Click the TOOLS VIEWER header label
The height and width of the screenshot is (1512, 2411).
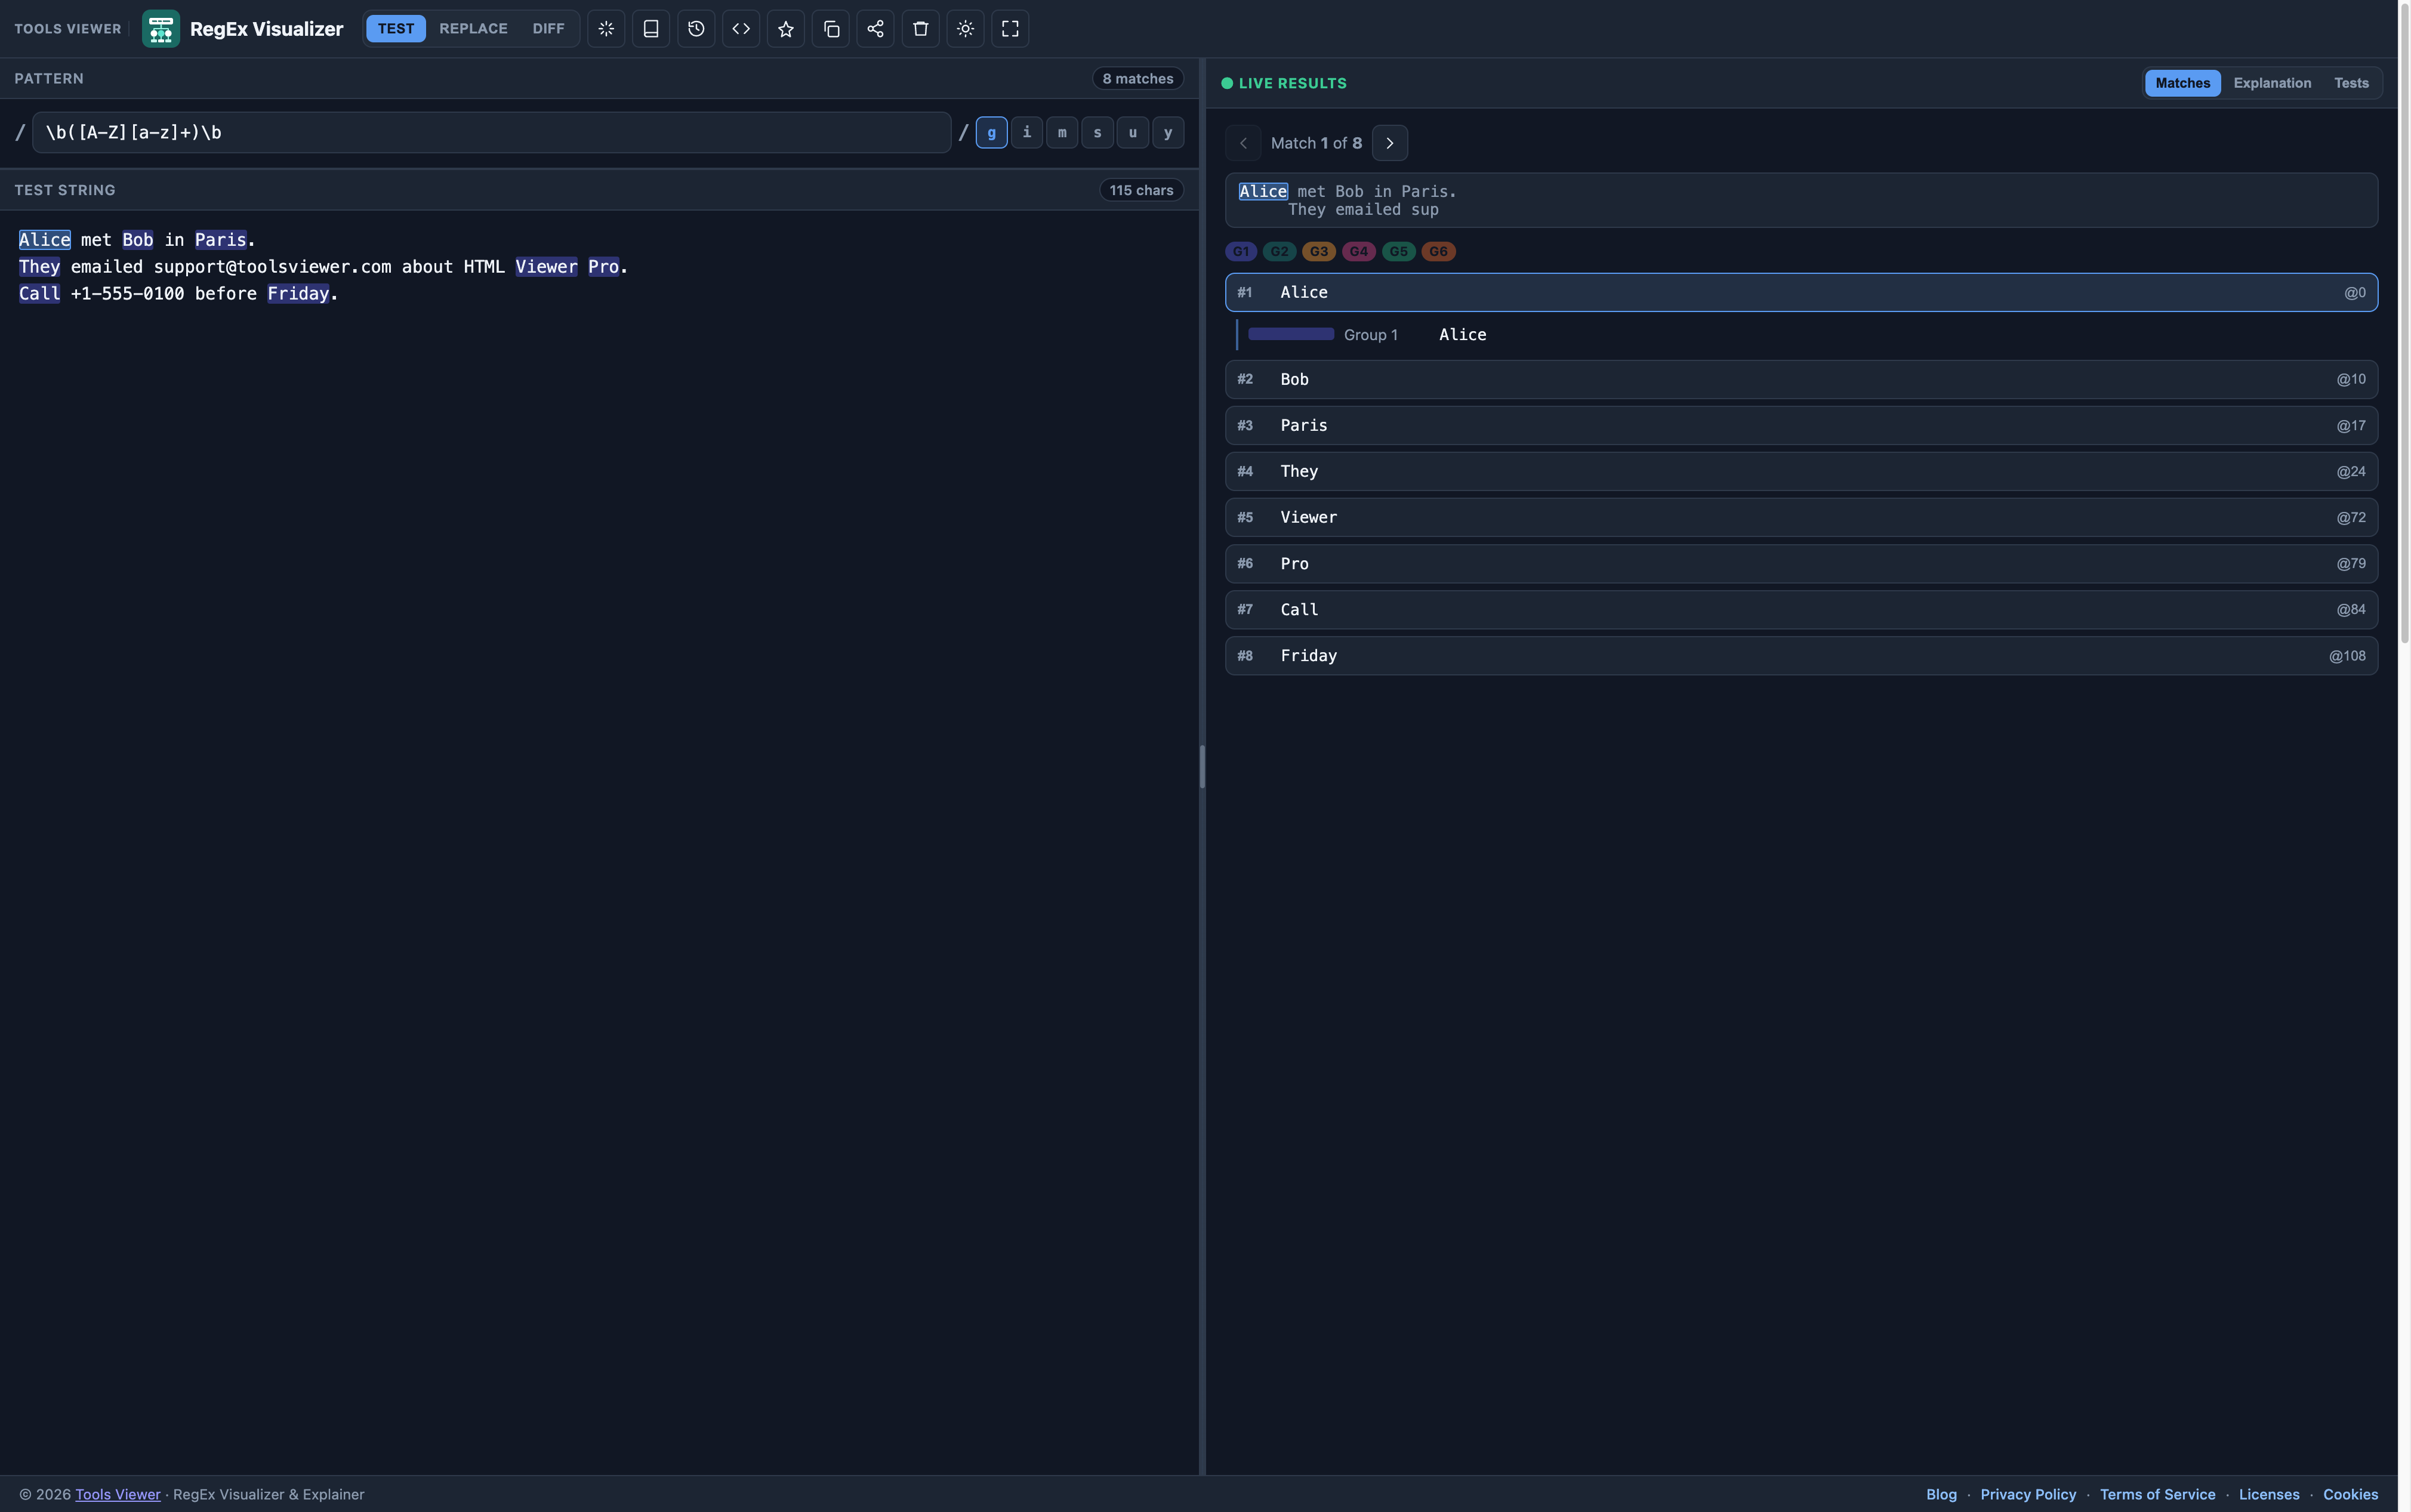click(68, 29)
